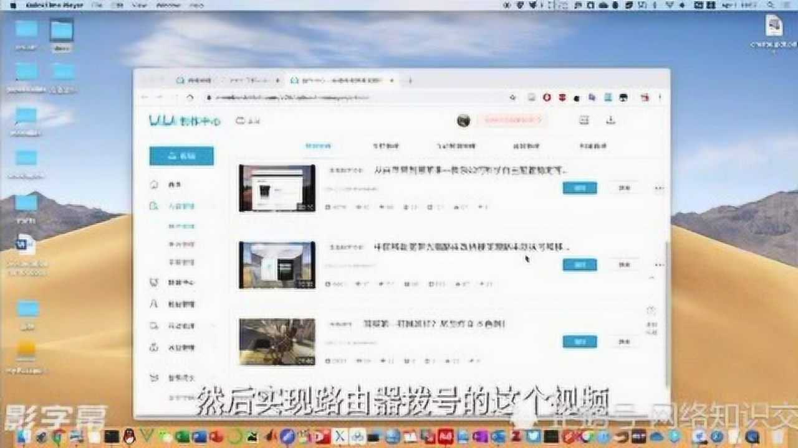Open the three-dot menu for the first video row

(659, 188)
